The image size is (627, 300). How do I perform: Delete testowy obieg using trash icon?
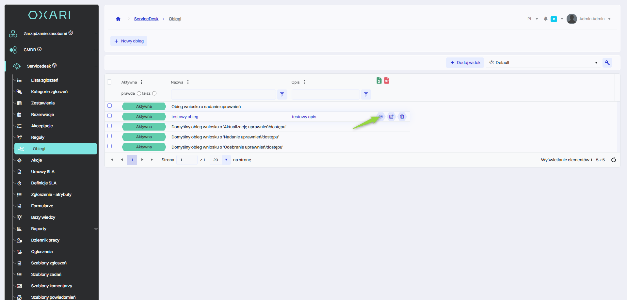(402, 117)
